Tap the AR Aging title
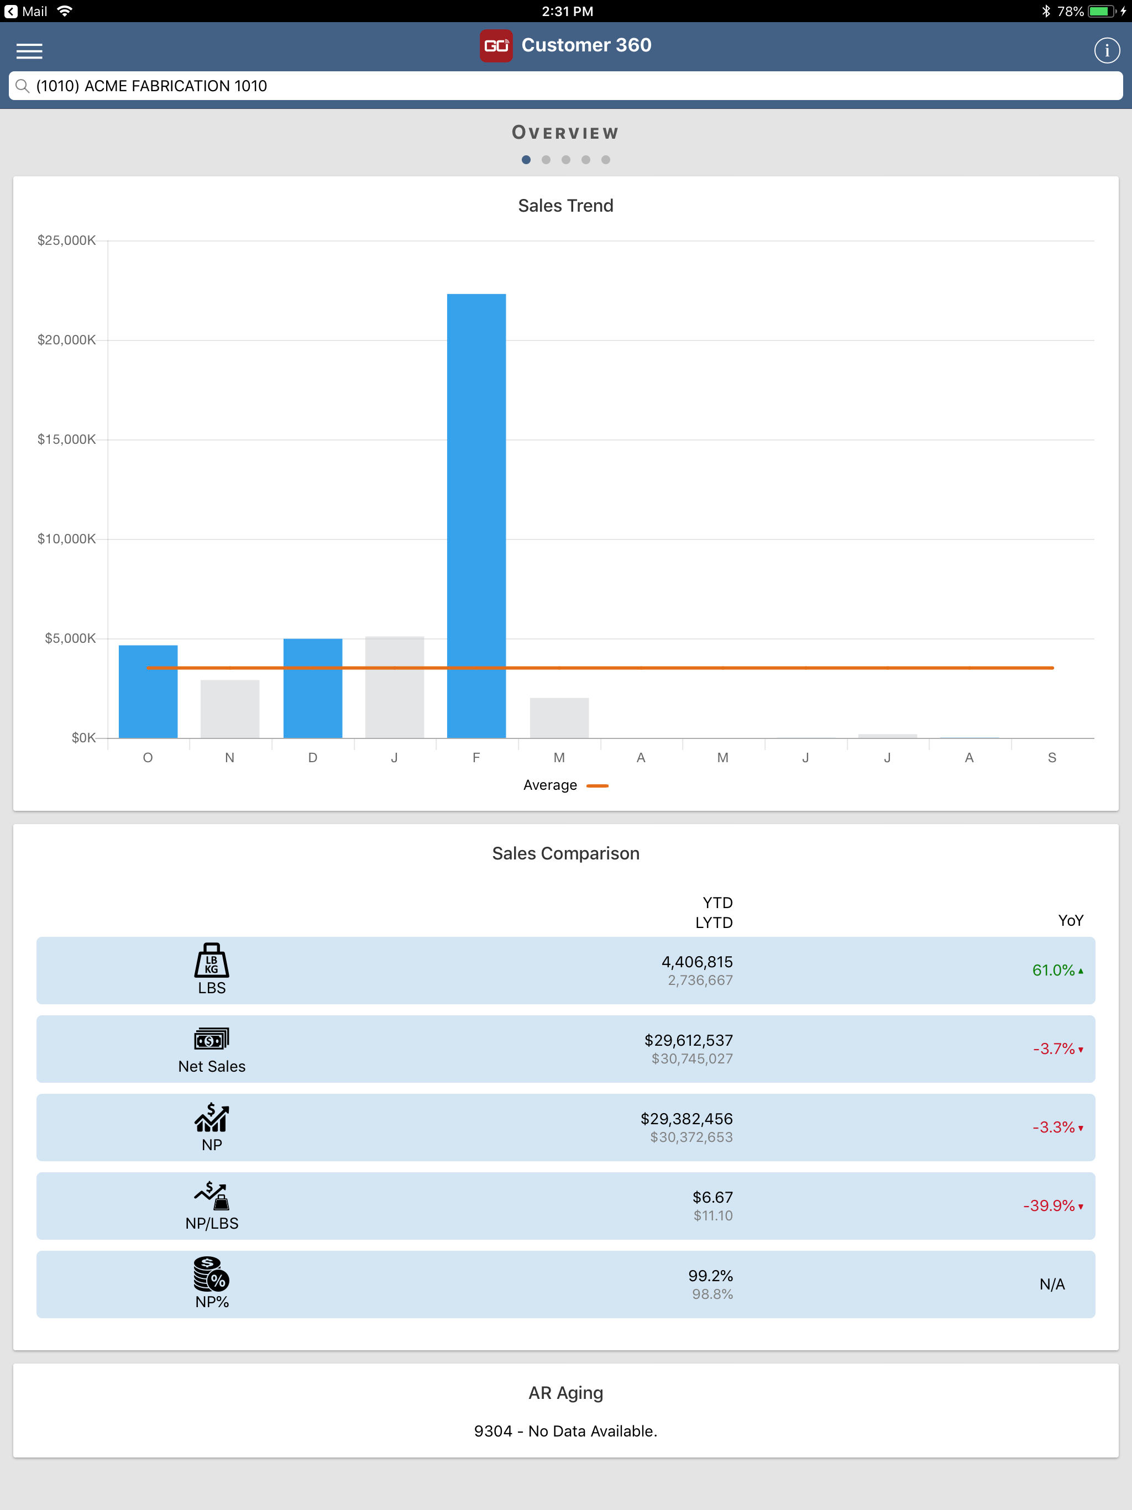 (565, 1393)
